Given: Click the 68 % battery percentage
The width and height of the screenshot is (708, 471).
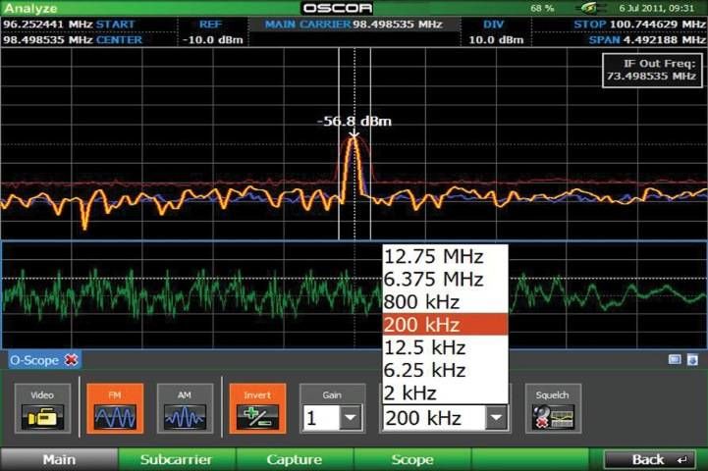Looking at the screenshot, I should point(542,8).
